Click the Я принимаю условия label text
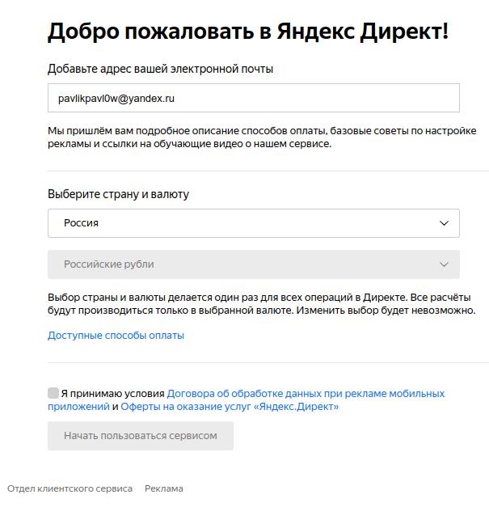 pos(112,394)
